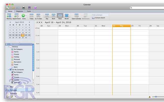Viewport: 164px width, 102px height.
Task: Open Help via purple question icon
Action: point(35,8)
